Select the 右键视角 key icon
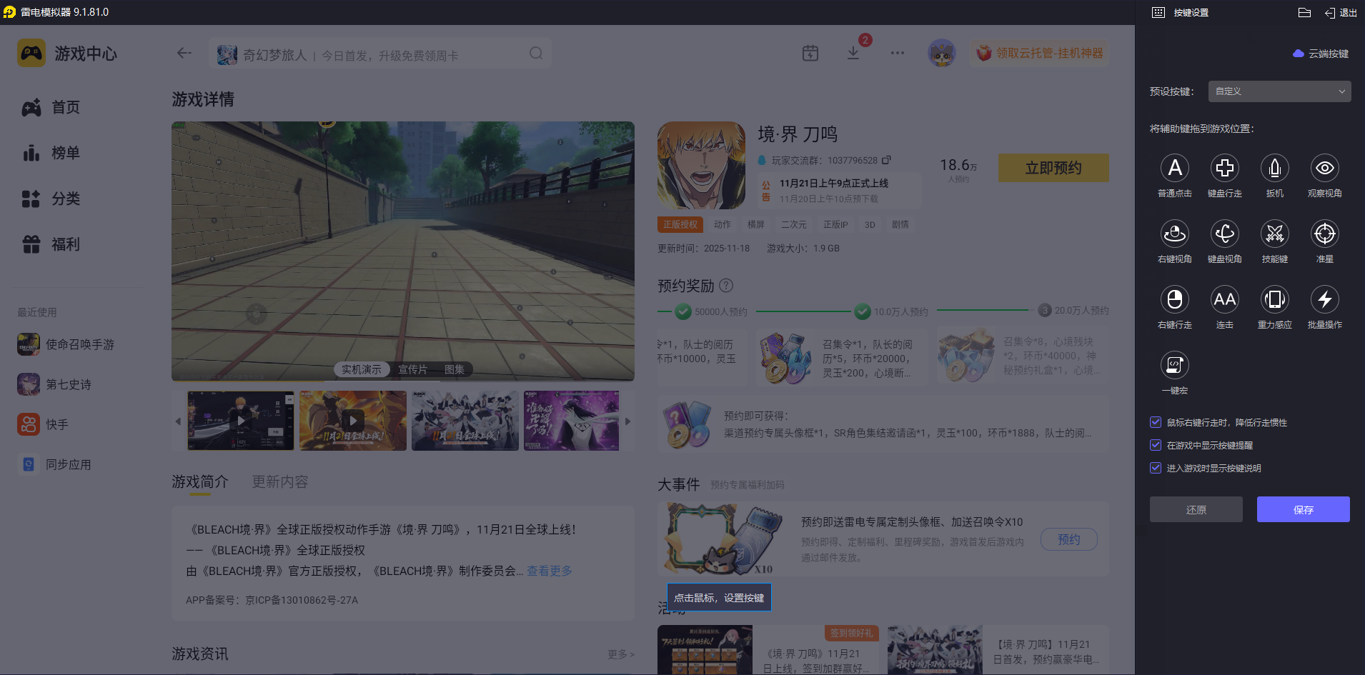This screenshot has height=675, width=1365. pyautogui.click(x=1175, y=234)
